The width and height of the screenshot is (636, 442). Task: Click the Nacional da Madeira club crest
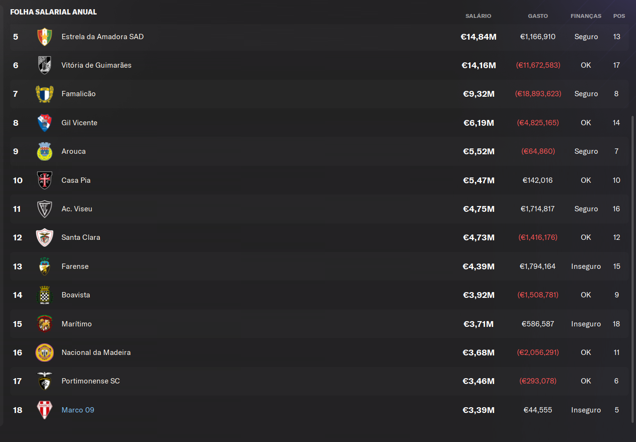click(45, 353)
